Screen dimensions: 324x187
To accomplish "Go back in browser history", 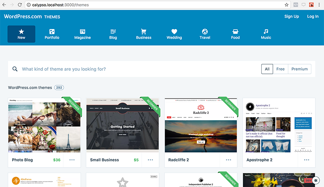I will pos(4,5).
